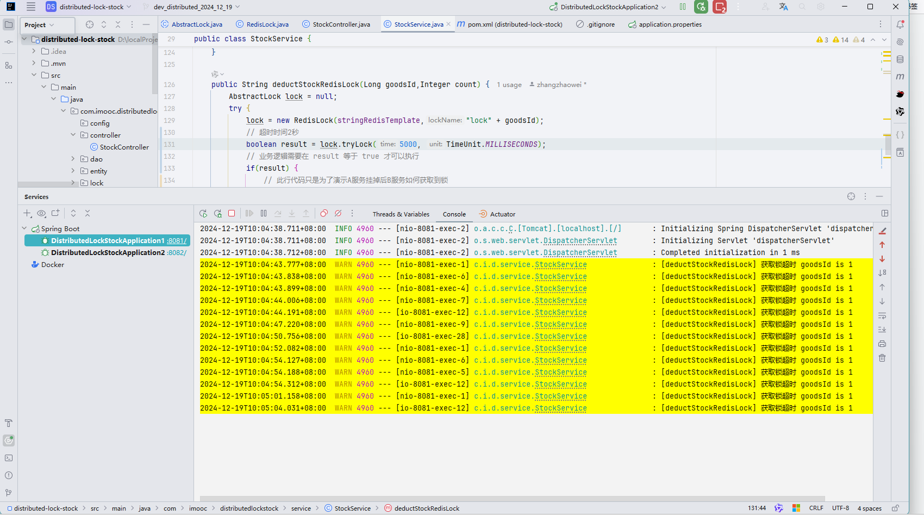Close the StockService.java tab
The height and width of the screenshot is (515, 924).
(448, 24)
